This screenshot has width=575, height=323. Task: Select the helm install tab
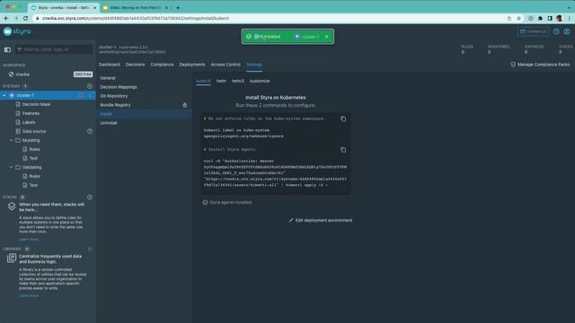[221, 81]
